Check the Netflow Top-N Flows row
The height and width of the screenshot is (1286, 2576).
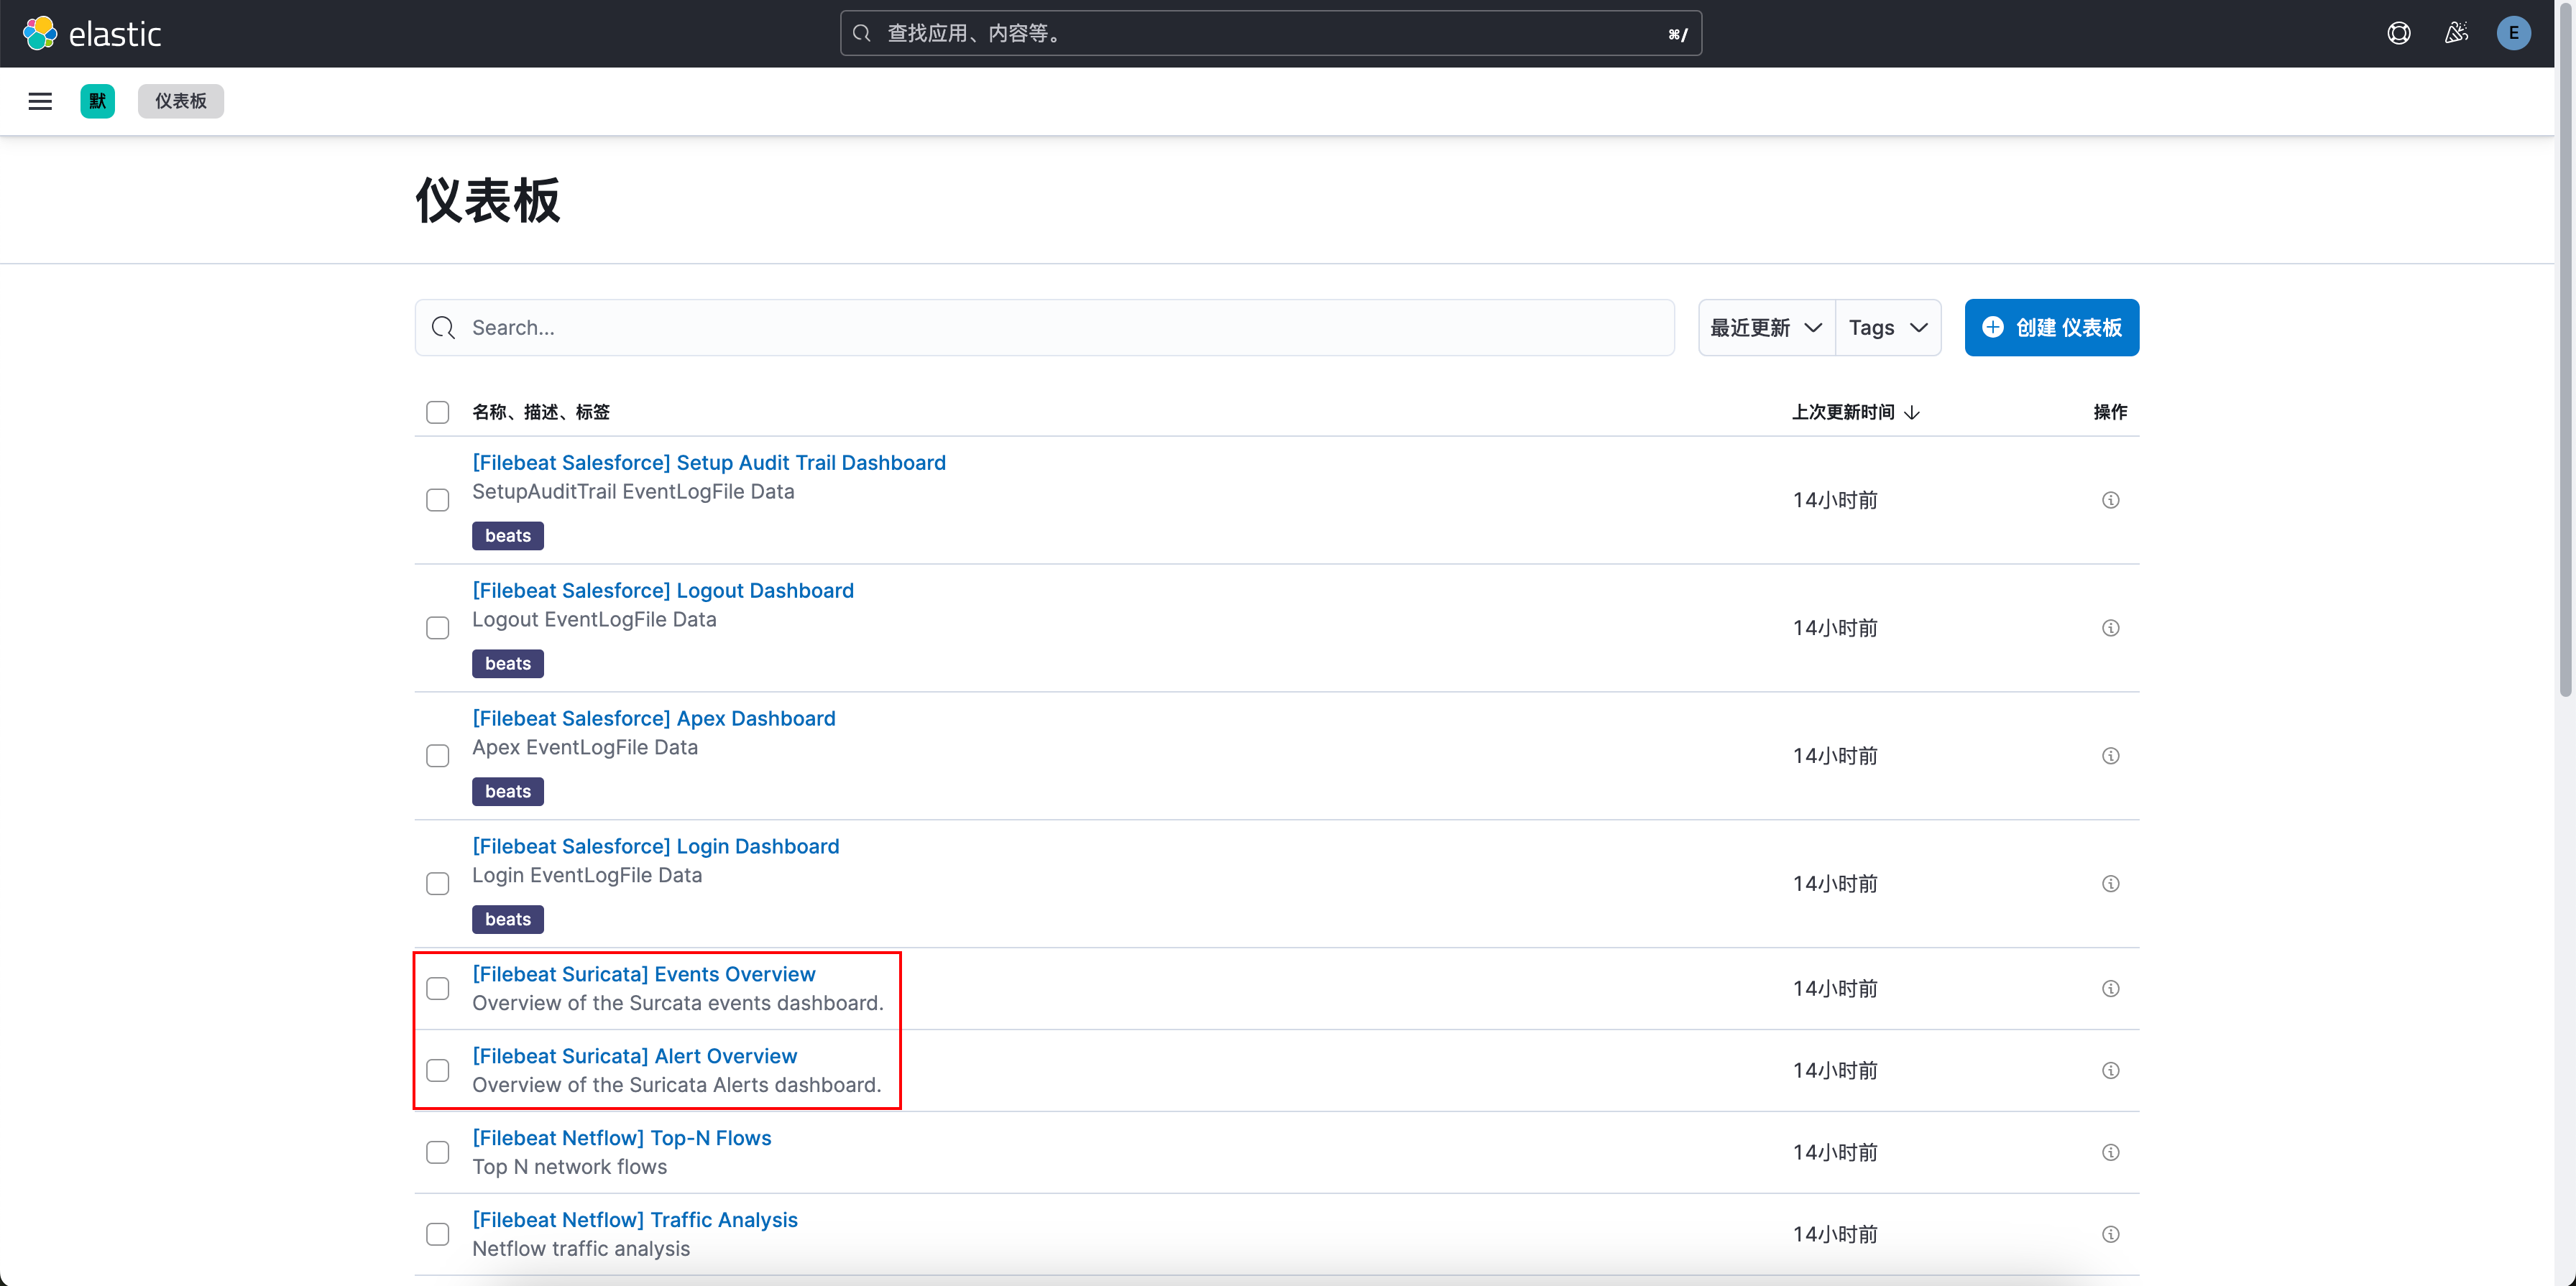[x=438, y=1152]
